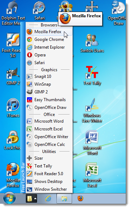131x209 pixels.
Task: Open the Windows Live Writer desktop shortcut
Action: tap(92, 110)
